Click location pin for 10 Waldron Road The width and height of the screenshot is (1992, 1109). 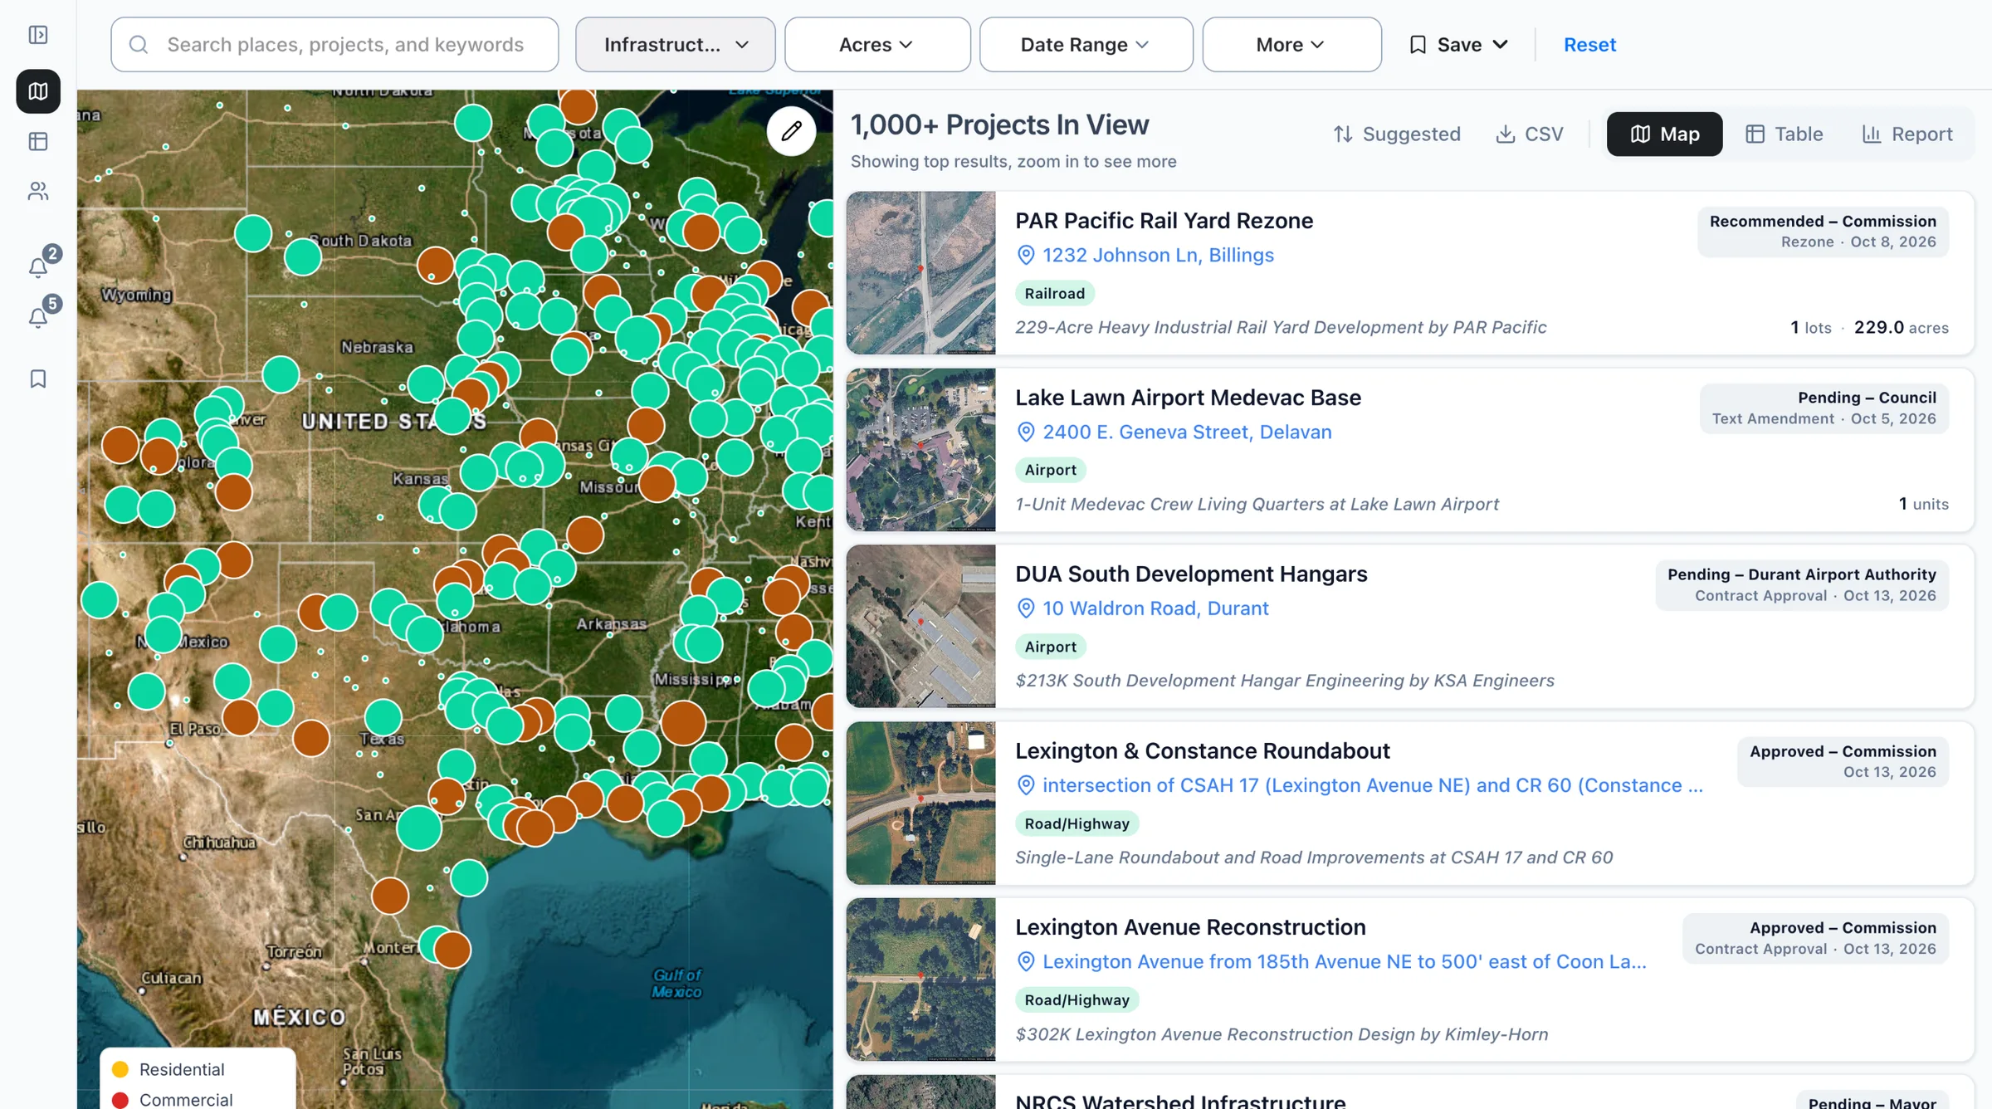1026,608
